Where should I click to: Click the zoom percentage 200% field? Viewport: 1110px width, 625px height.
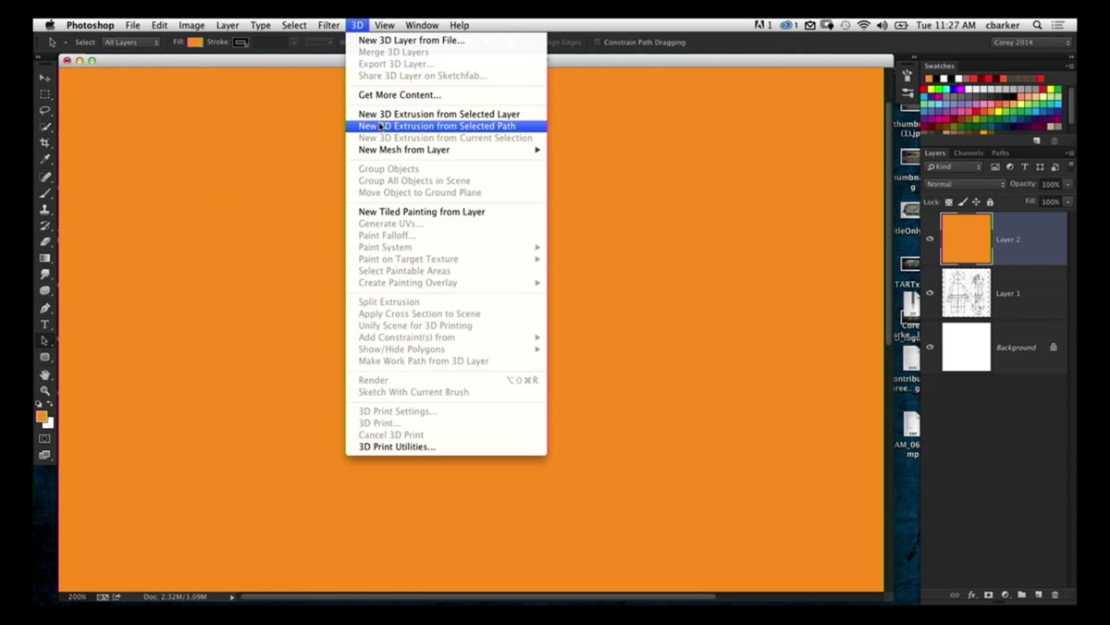click(x=77, y=597)
